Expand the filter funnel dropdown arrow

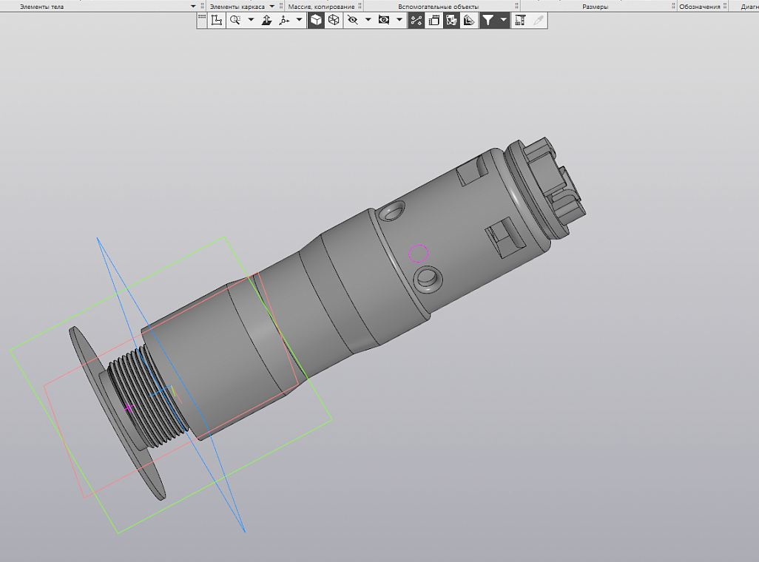click(x=504, y=21)
